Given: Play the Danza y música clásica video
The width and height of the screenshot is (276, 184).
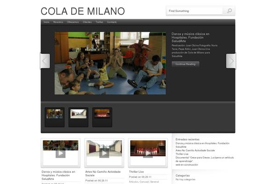Looking at the screenshot, I should tap(61, 153).
